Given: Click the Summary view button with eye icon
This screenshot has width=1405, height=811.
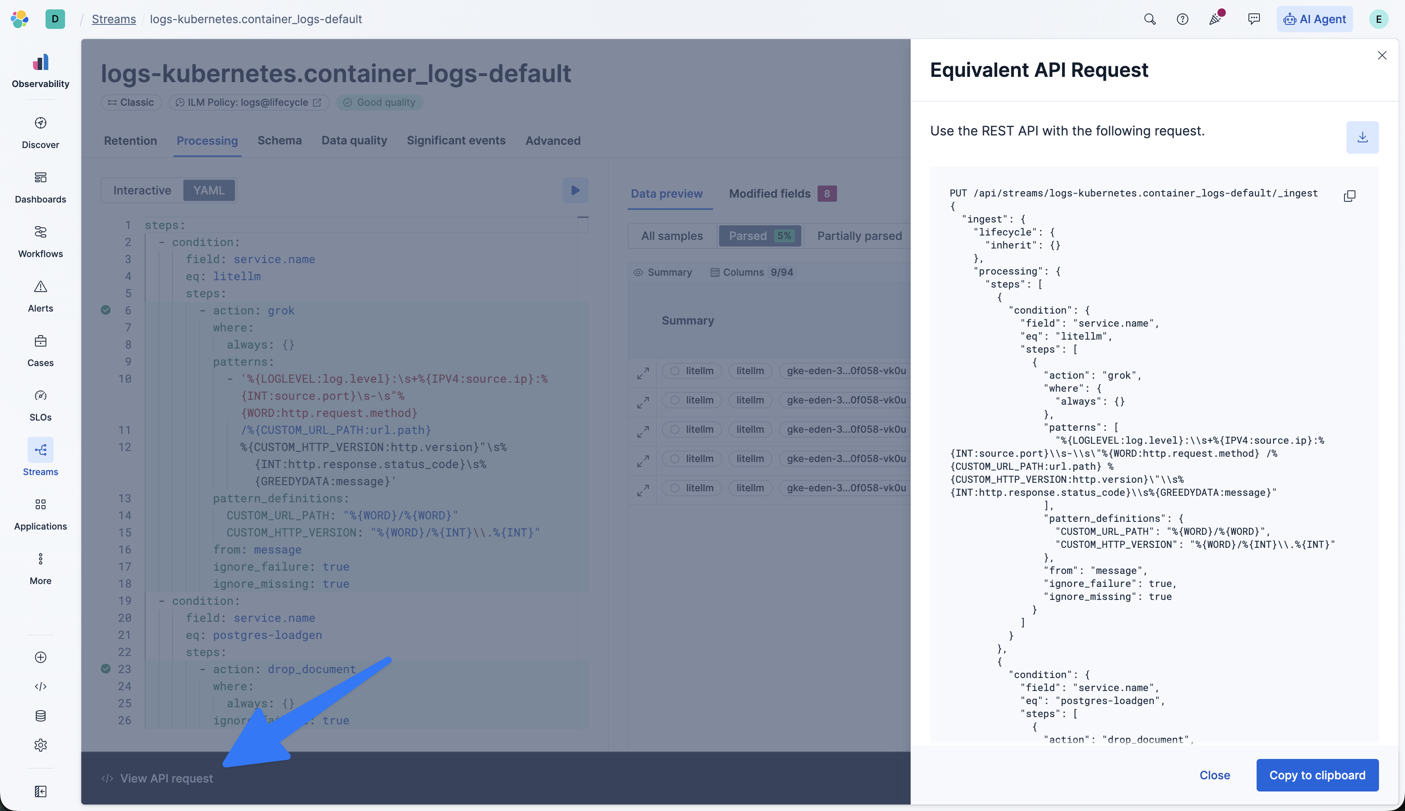Looking at the screenshot, I should (x=662, y=272).
